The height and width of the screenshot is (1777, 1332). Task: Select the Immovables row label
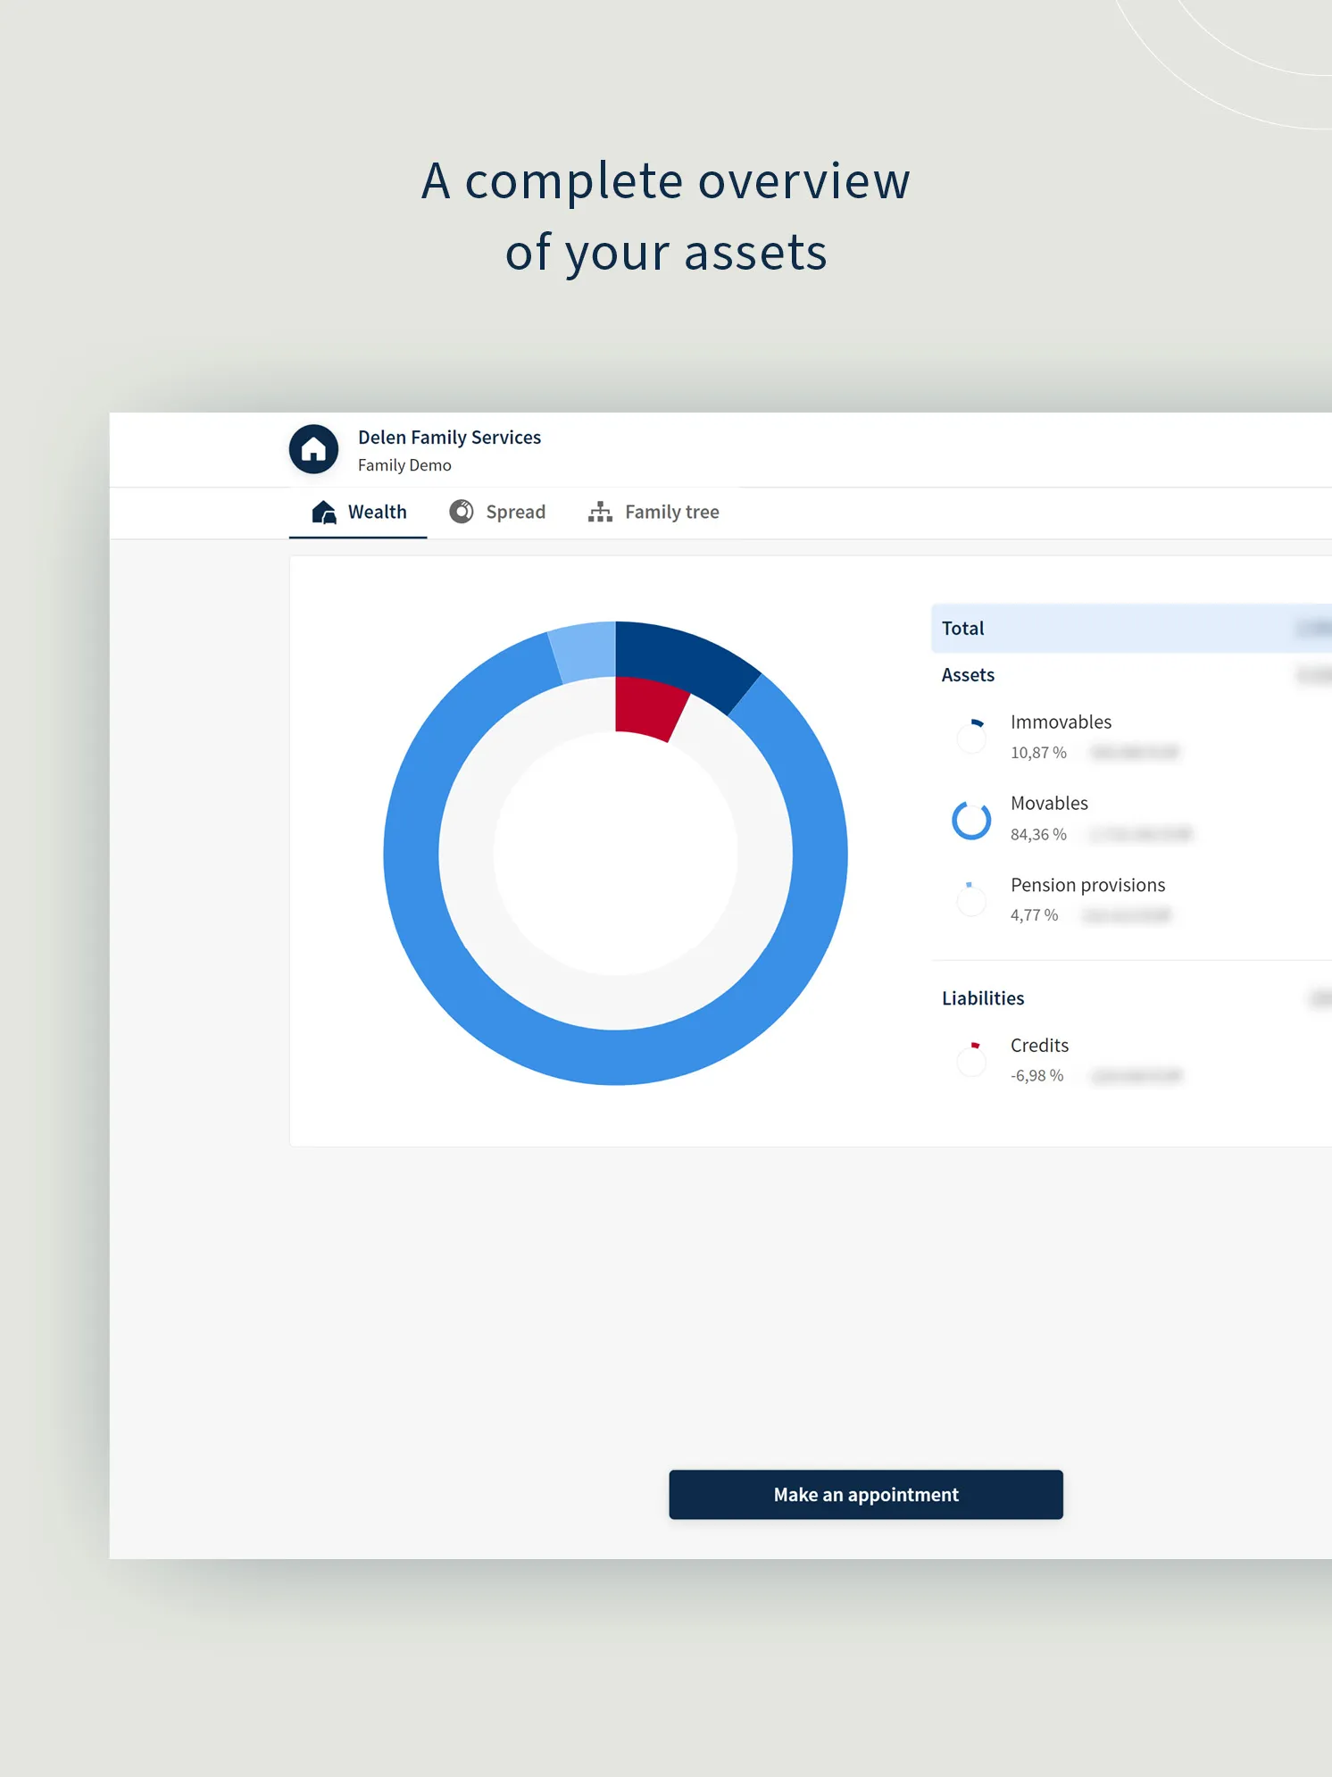click(x=1061, y=722)
